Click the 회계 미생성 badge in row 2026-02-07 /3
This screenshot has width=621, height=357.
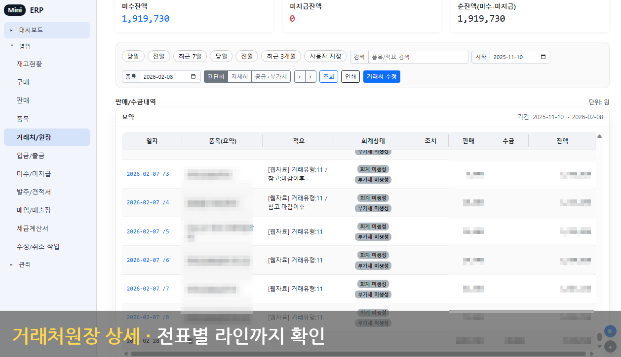(373, 169)
